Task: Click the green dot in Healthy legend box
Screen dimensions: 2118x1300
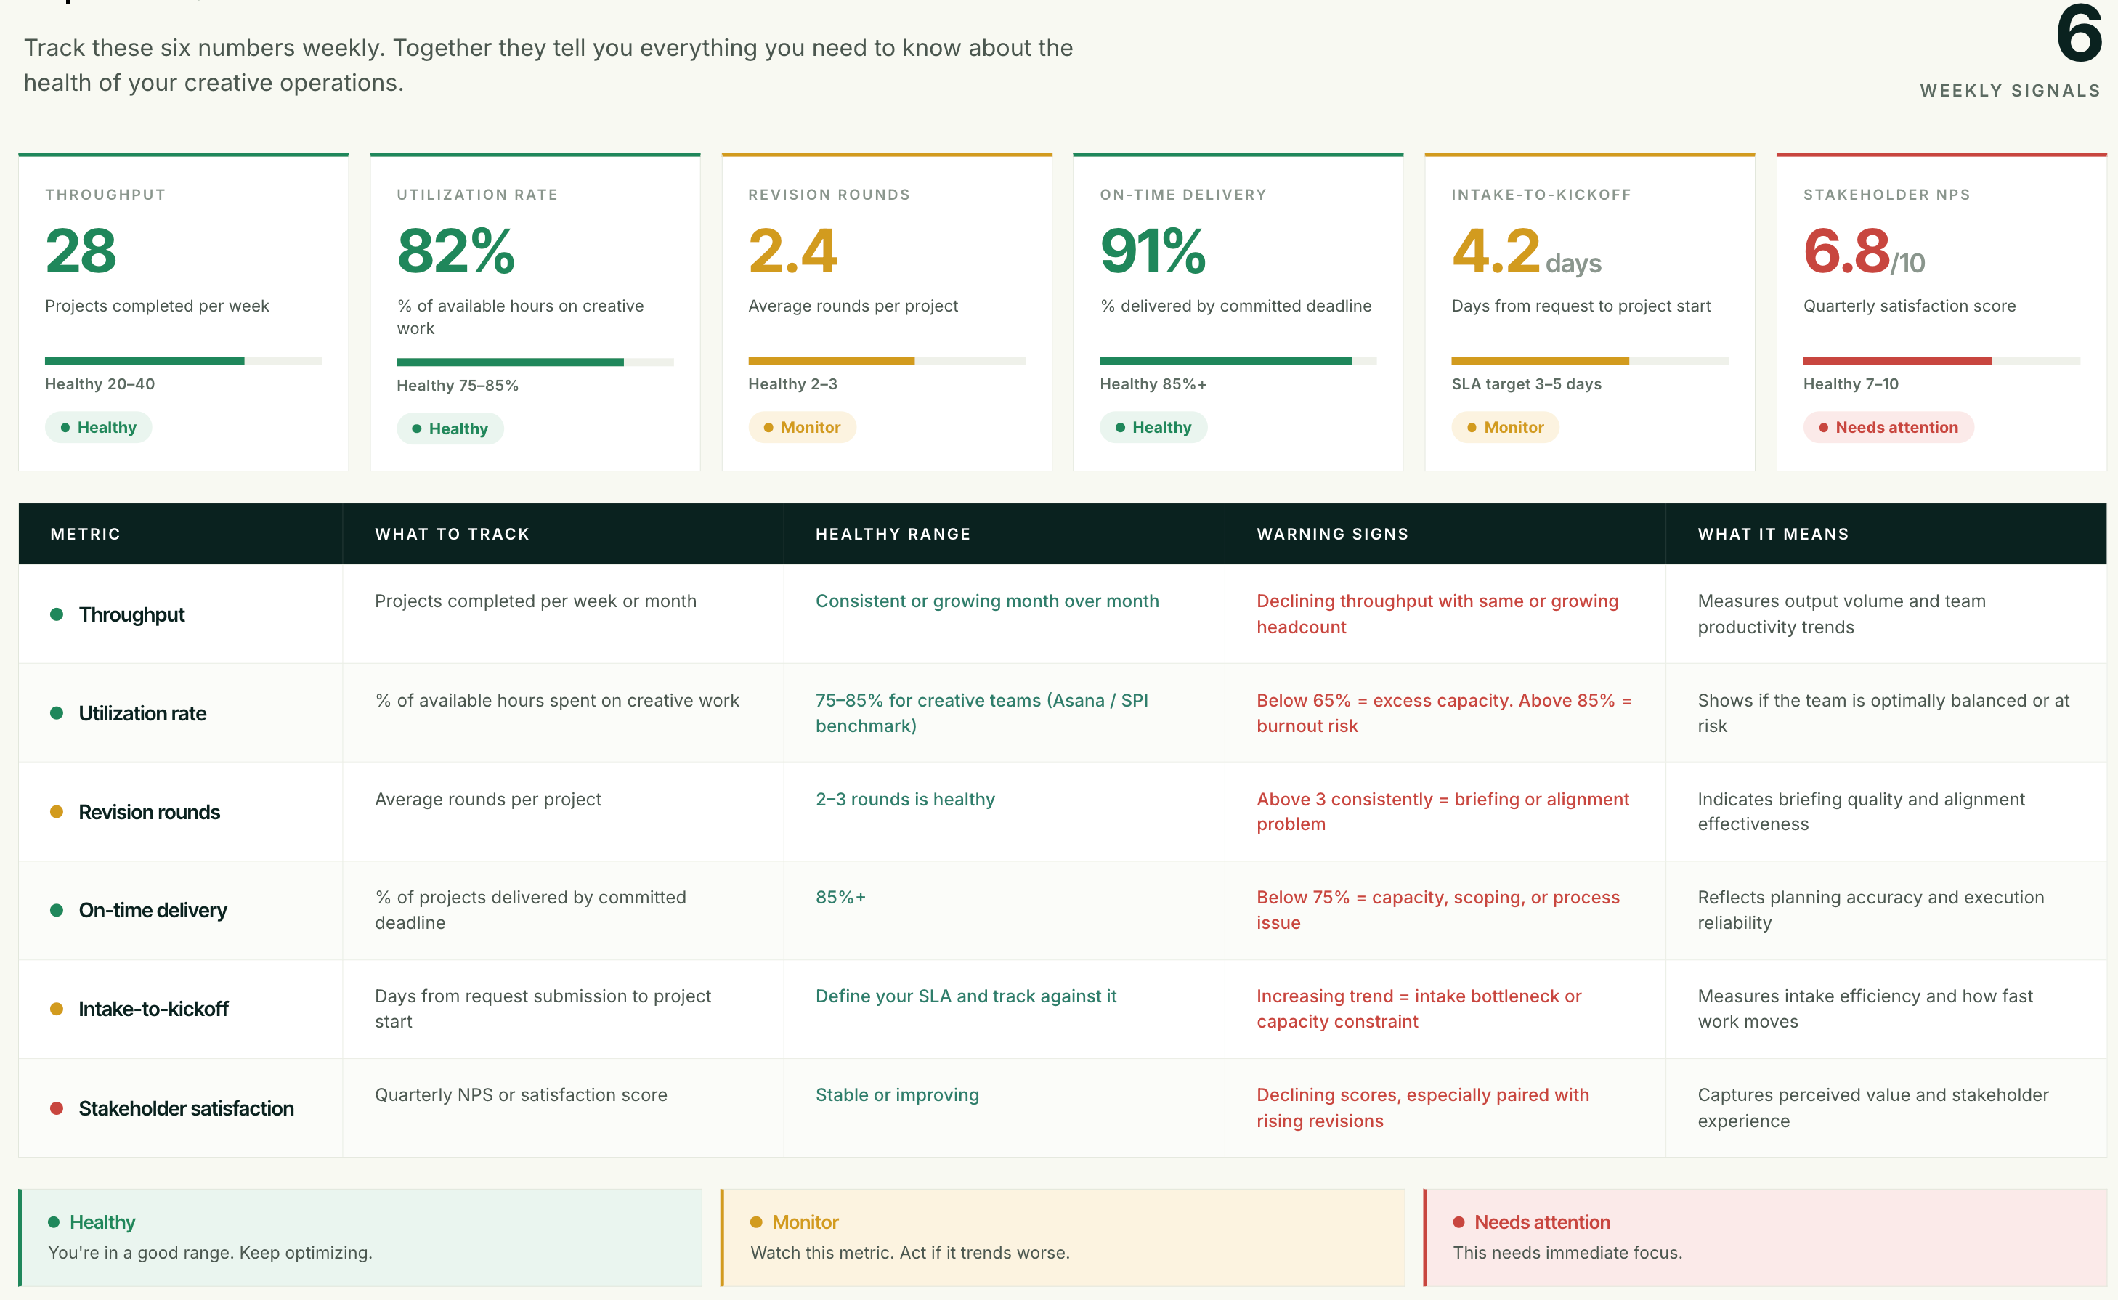Action: pos(54,1222)
